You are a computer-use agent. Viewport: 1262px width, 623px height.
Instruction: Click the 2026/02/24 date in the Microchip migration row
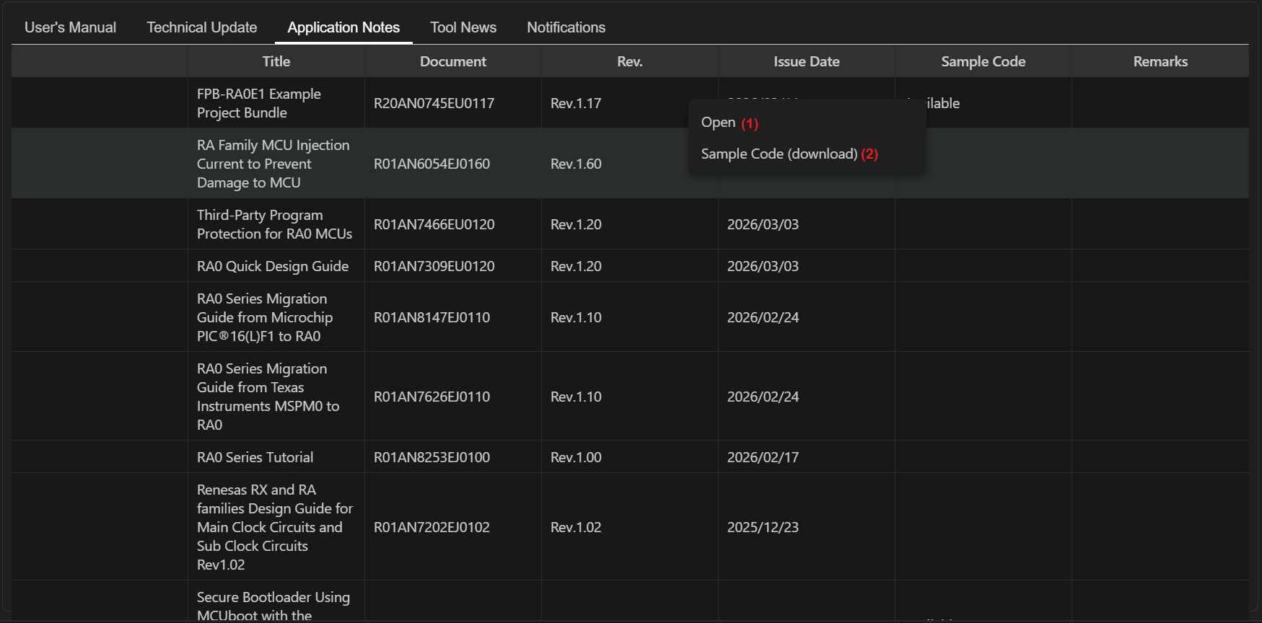[x=763, y=317]
